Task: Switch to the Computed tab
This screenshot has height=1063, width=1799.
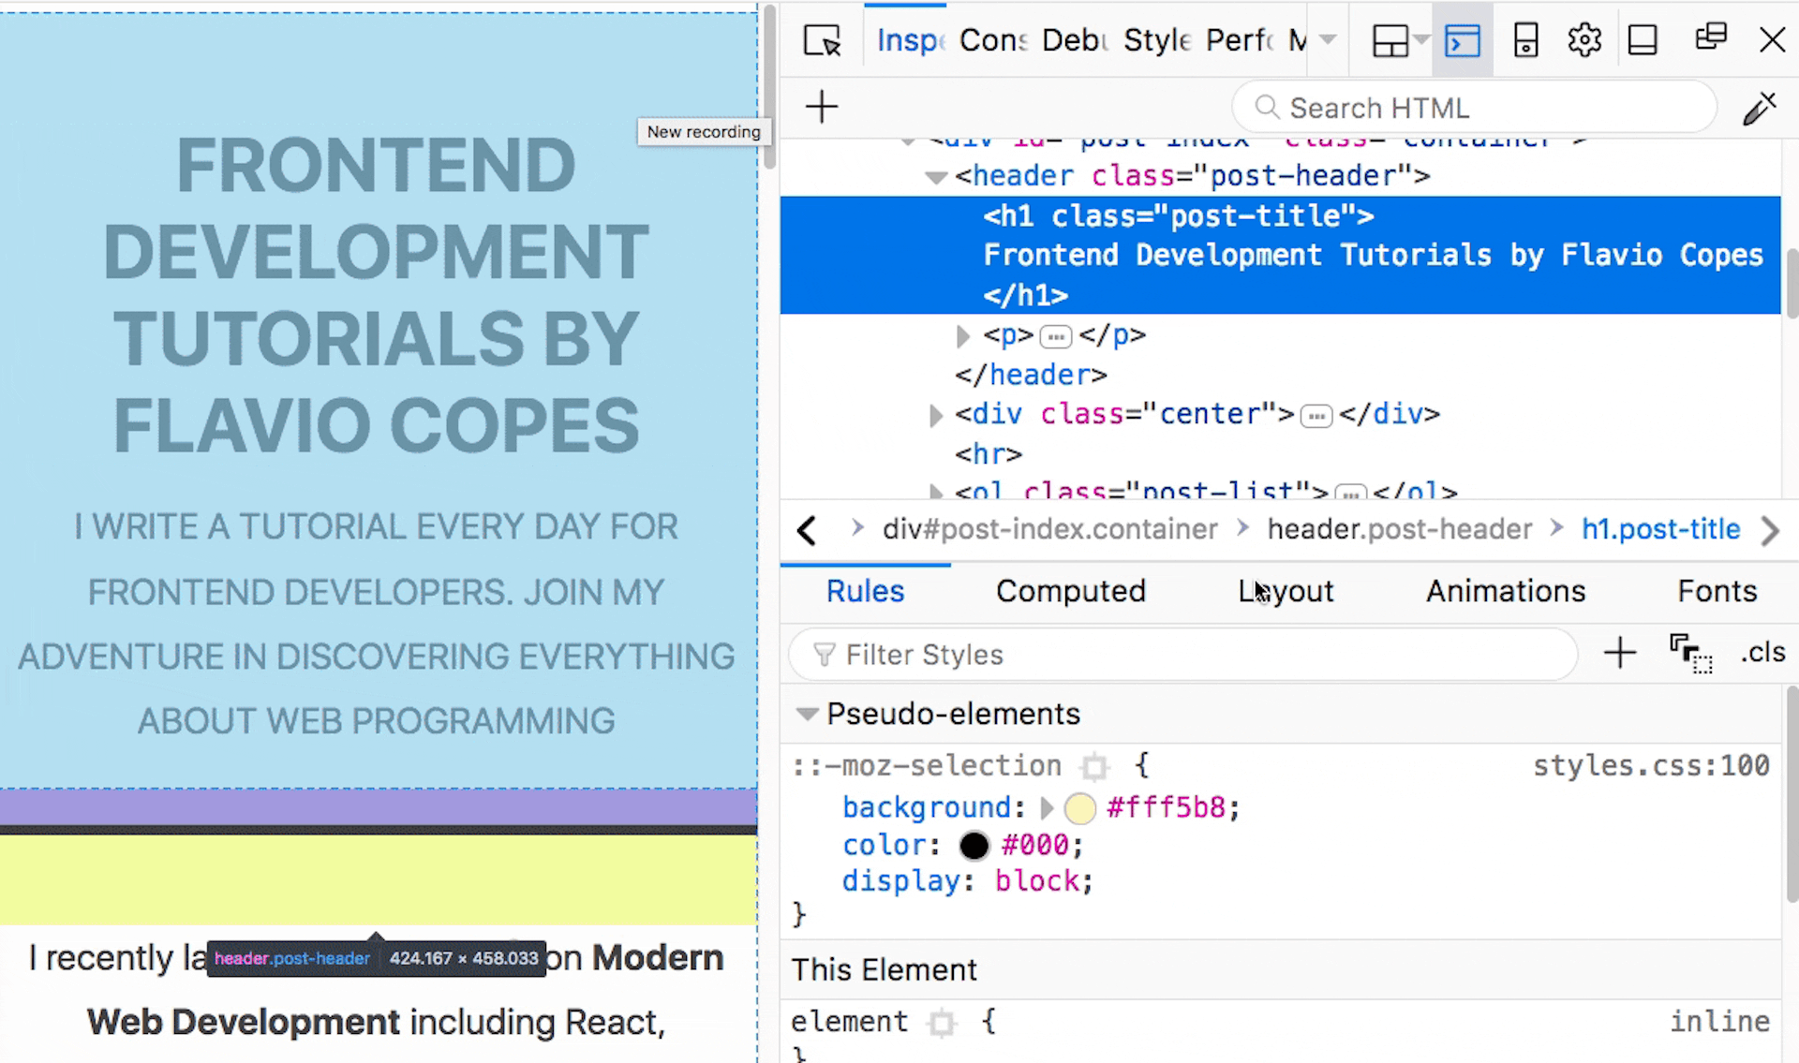Action: pyautogui.click(x=1071, y=591)
